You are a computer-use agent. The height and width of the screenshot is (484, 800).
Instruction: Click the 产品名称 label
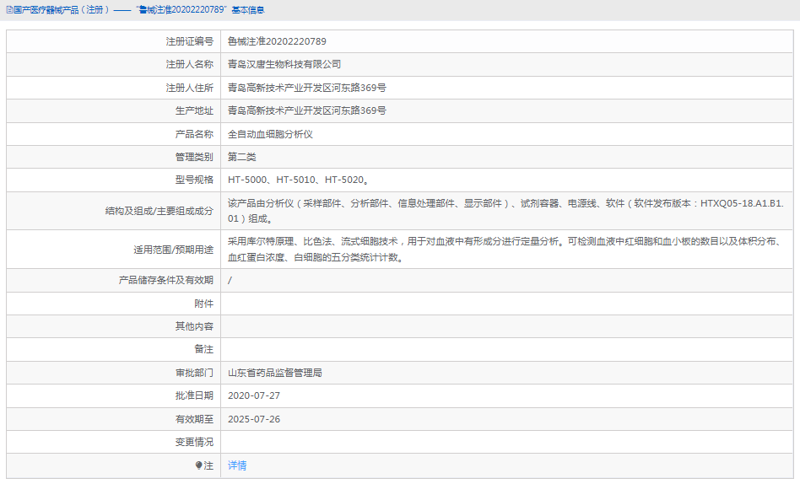point(194,134)
